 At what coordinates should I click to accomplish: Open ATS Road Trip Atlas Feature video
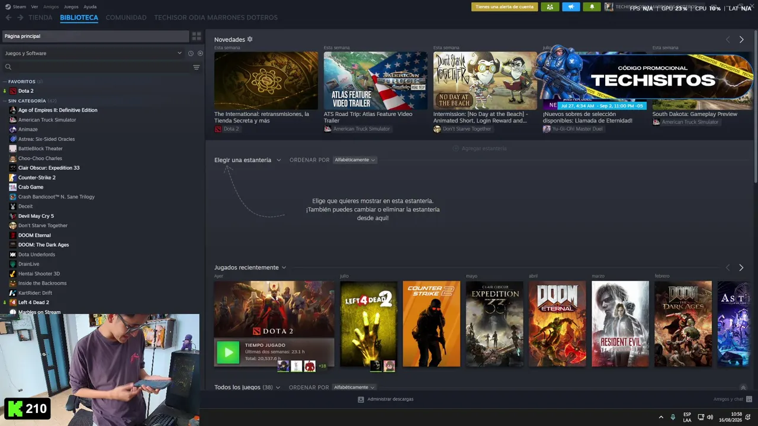click(375, 80)
